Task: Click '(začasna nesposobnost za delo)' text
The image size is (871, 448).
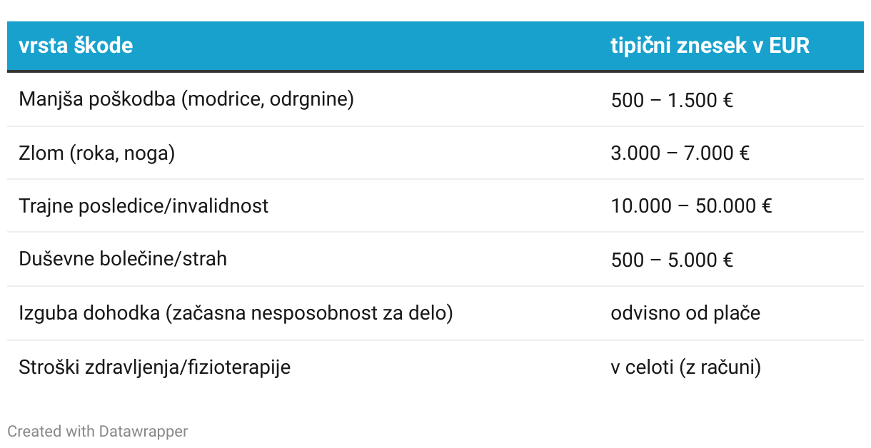Action: tap(309, 312)
